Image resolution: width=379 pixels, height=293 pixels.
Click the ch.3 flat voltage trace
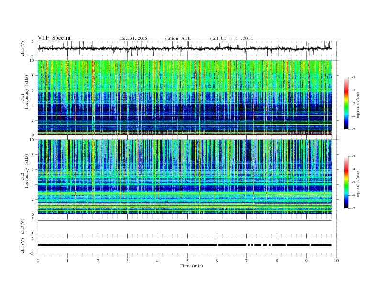click(184, 221)
